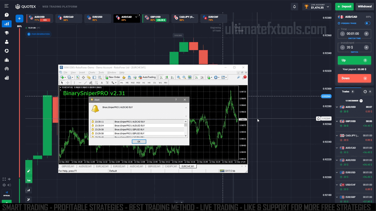Open the account profile icon in sidebar
Image resolution: width=376 pixels, height=211 pixels.
pos(7,42)
